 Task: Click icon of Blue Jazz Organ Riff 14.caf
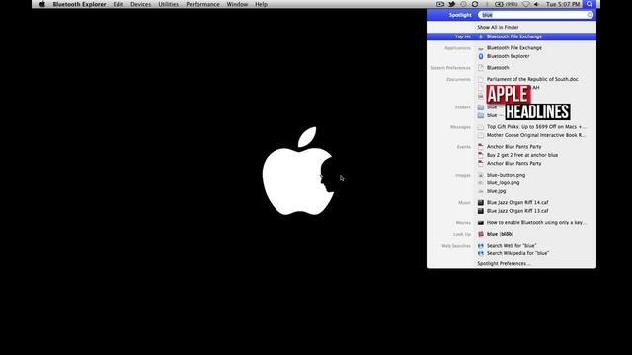[481, 202]
